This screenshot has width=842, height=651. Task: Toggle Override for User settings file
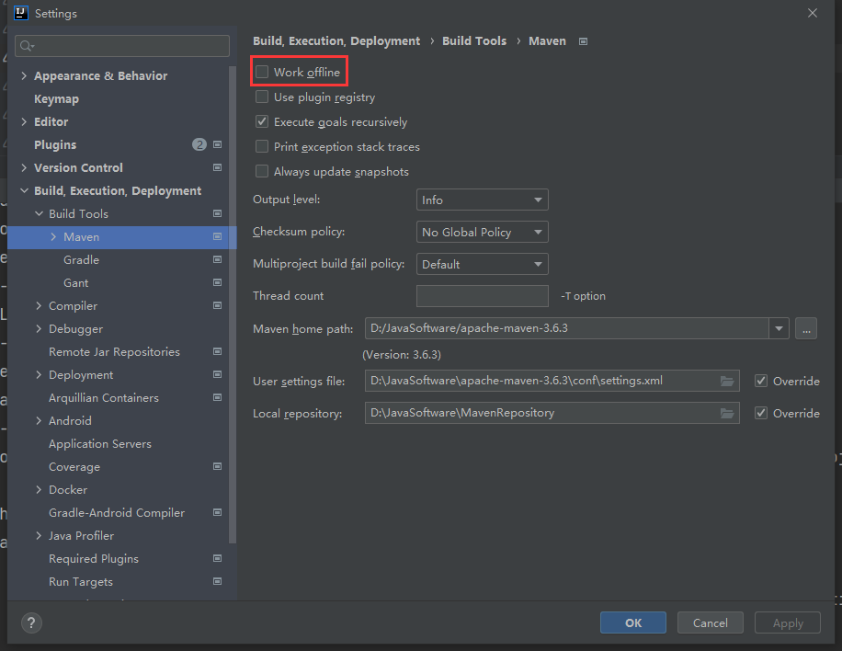761,381
